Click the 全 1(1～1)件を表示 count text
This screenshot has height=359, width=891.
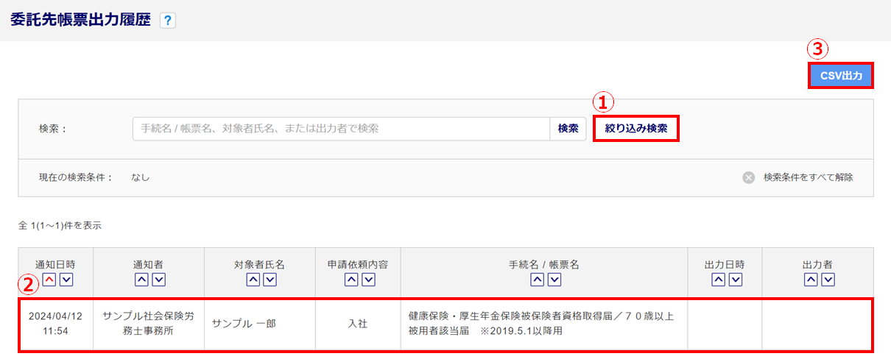click(60, 226)
